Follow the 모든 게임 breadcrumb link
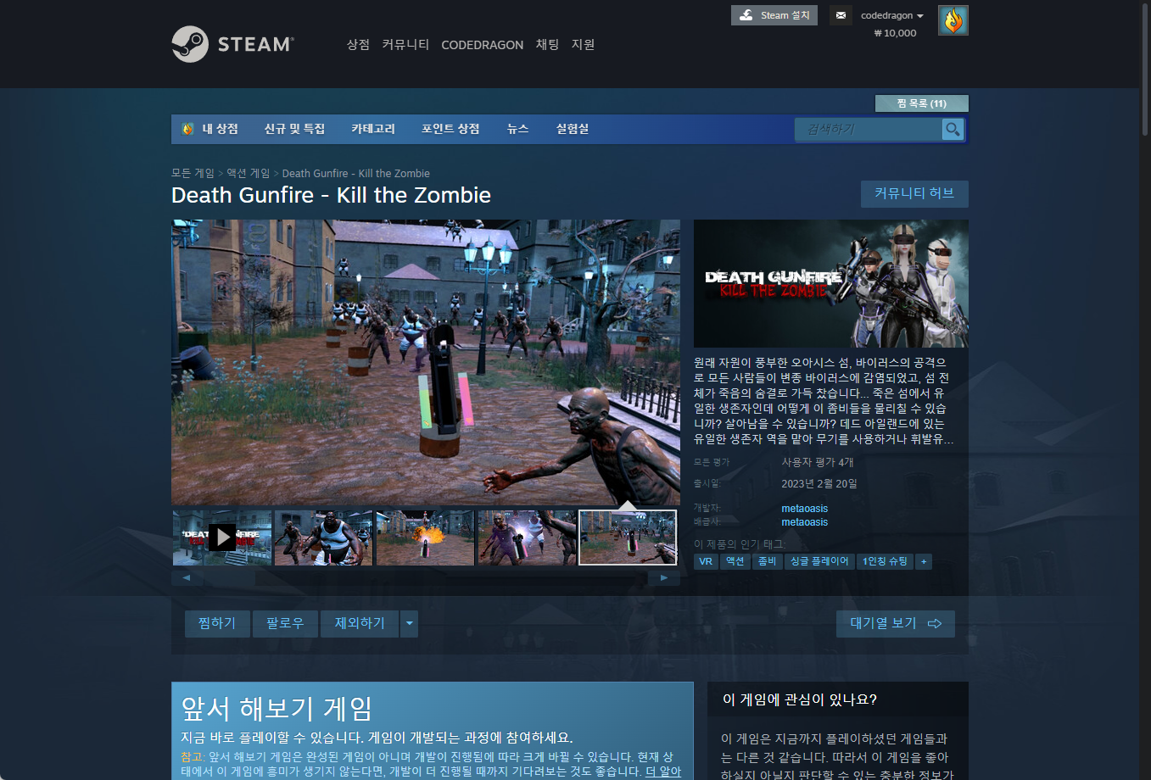 [x=193, y=173]
